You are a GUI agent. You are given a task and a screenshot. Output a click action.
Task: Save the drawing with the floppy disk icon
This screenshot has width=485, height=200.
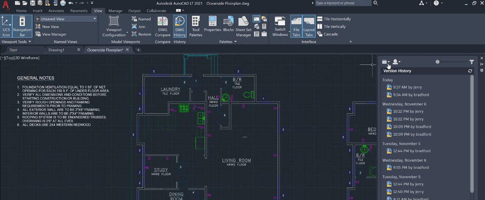[x=33, y=3]
